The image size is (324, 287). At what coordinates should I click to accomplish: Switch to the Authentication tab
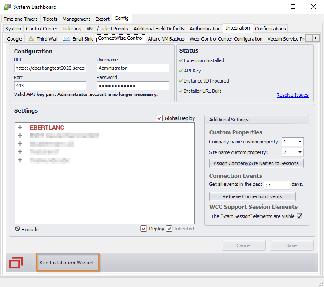pyautogui.click(x=205, y=29)
